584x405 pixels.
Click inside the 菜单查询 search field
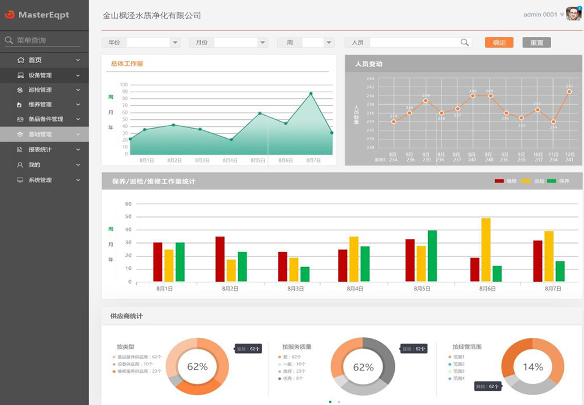coord(41,40)
